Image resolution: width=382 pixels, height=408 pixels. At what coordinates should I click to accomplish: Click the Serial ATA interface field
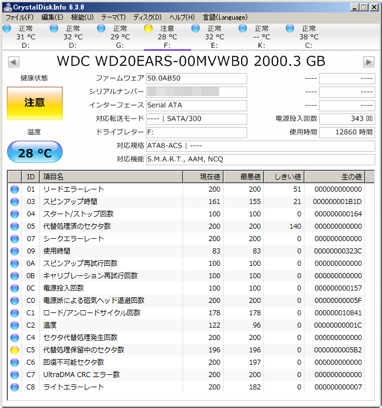[x=196, y=106]
